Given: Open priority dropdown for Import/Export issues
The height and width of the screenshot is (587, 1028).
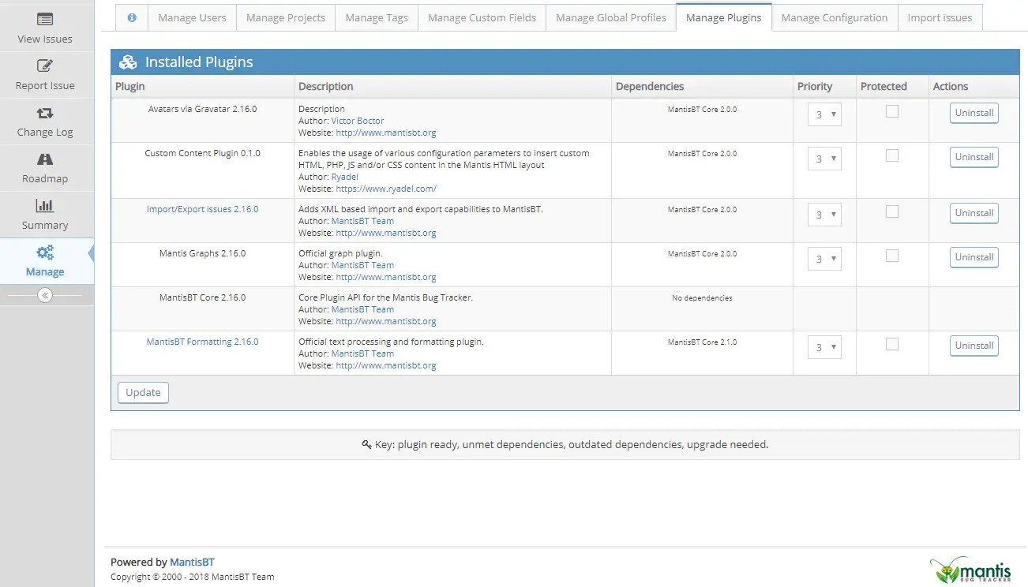Looking at the screenshot, I should [824, 214].
